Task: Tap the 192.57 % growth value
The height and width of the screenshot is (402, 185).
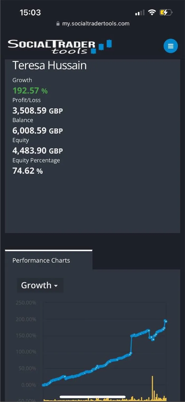Action: [30, 91]
